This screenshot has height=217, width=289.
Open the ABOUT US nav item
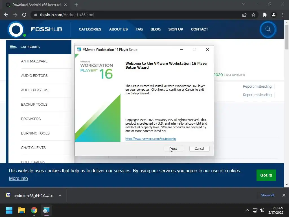pos(118,29)
